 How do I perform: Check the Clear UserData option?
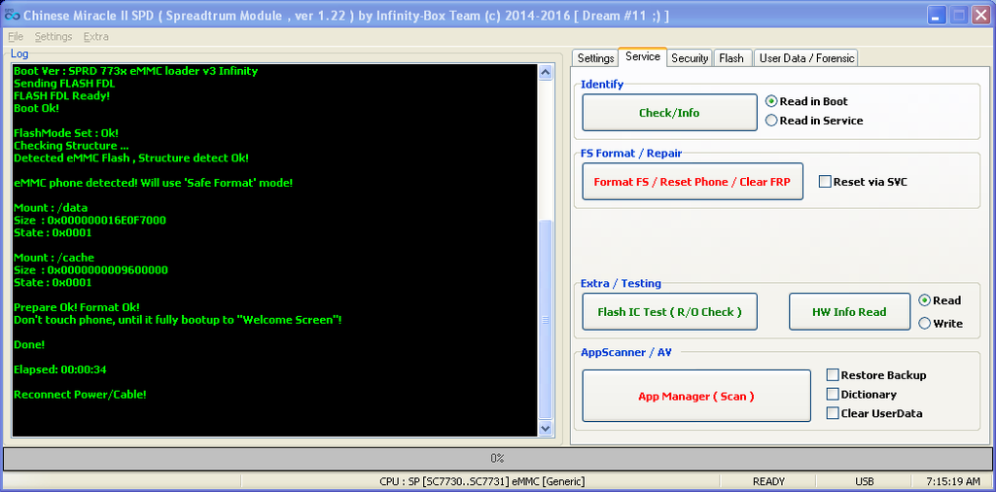833,413
